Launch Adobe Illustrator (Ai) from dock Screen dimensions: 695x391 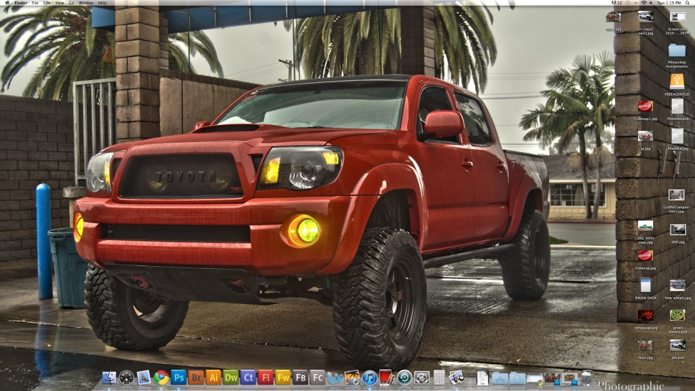click(x=213, y=377)
